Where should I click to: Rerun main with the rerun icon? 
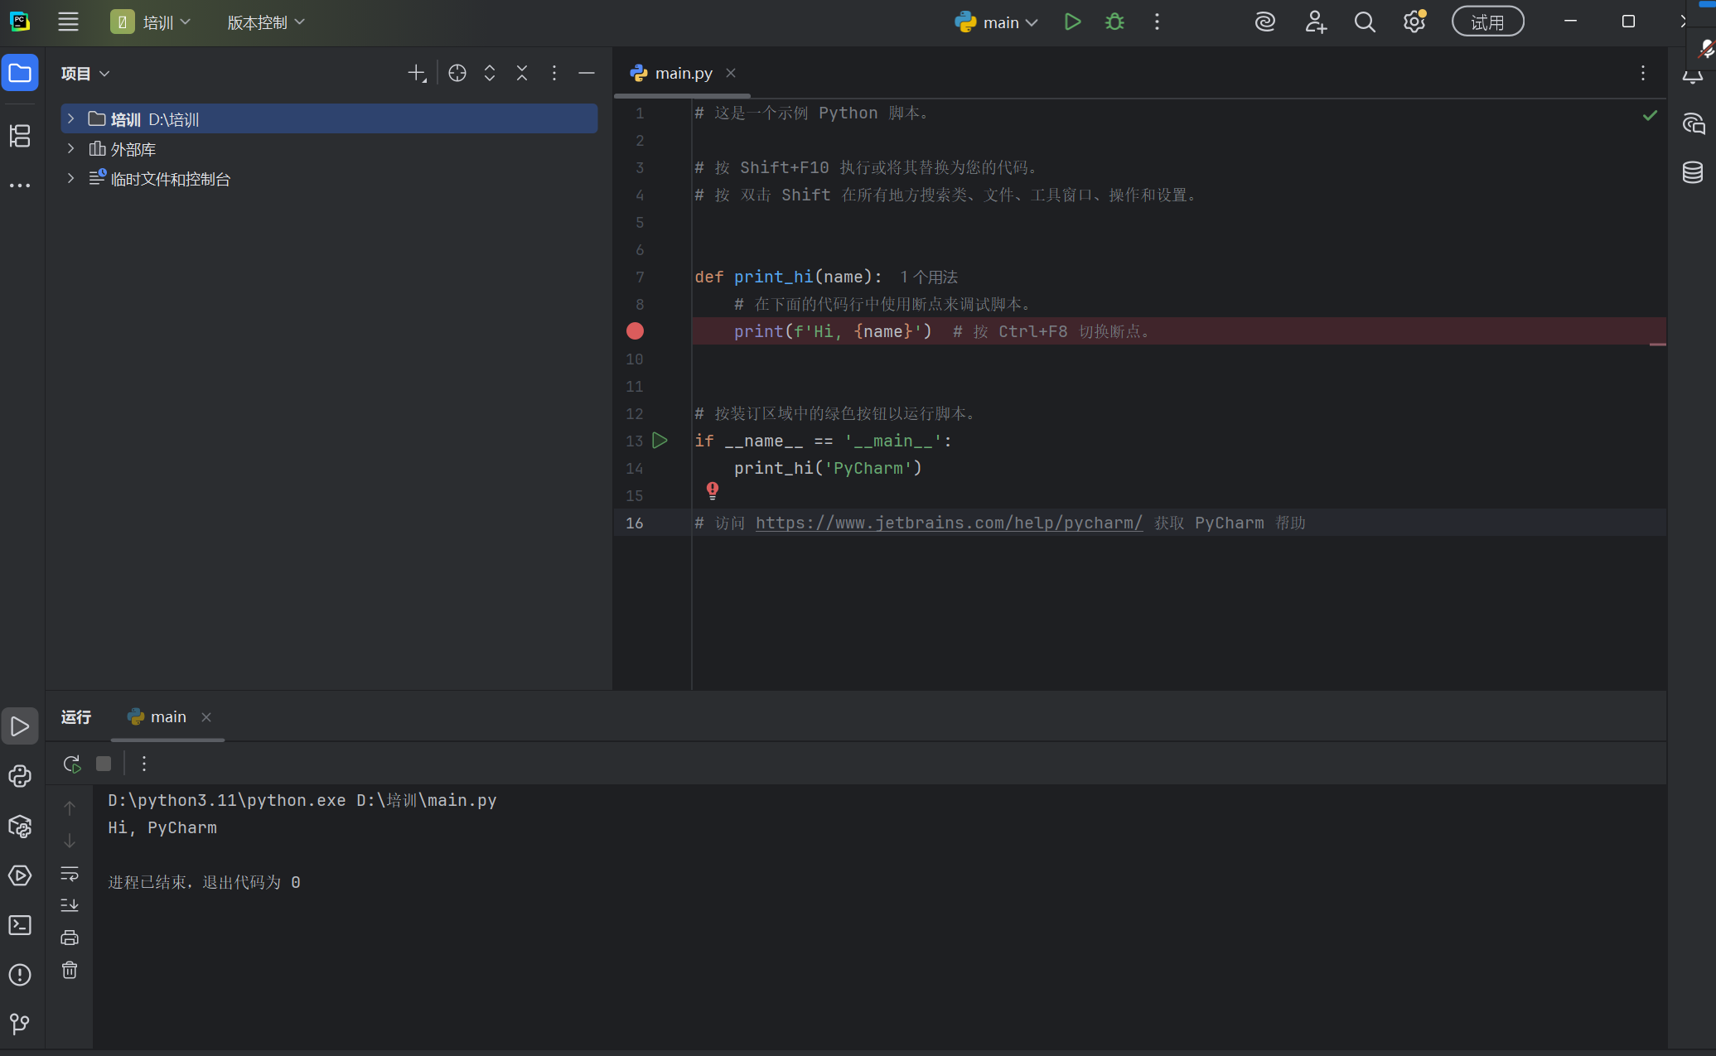coord(71,764)
